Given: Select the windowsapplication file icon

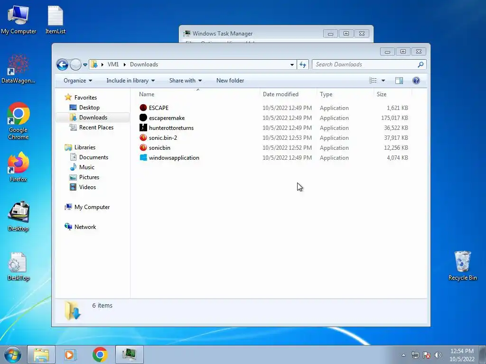Looking at the screenshot, I should click(143, 157).
